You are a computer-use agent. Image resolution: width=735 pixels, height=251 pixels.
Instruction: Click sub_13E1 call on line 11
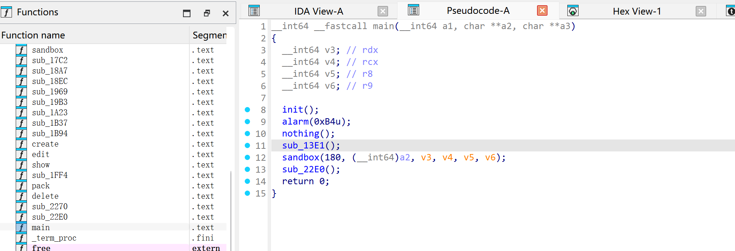(x=311, y=145)
